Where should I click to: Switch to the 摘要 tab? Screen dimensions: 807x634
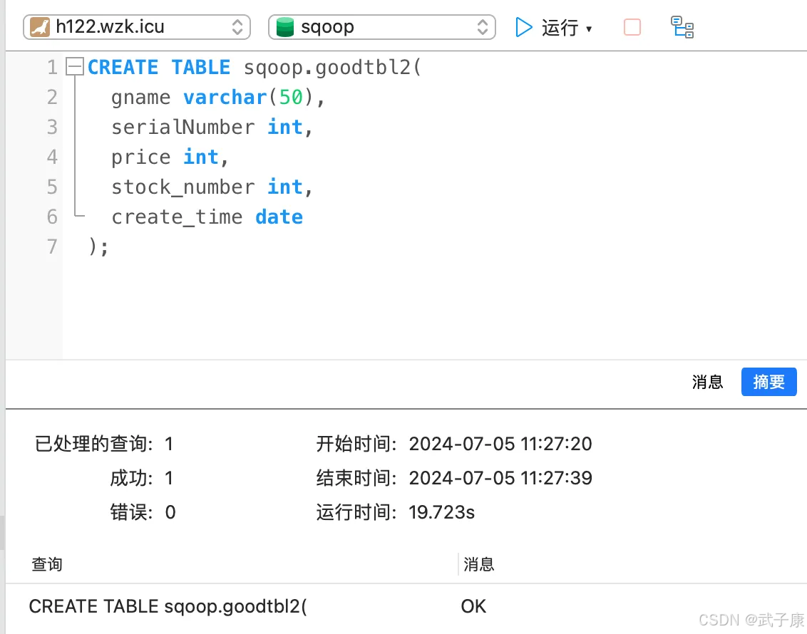(769, 383)
